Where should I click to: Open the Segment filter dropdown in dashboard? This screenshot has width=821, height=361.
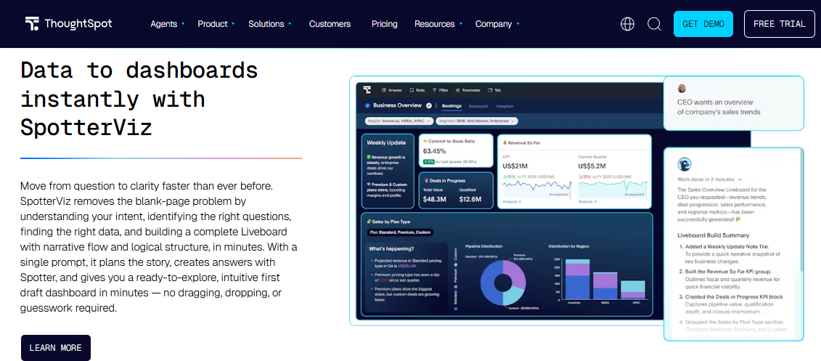(x=476, y=121)
